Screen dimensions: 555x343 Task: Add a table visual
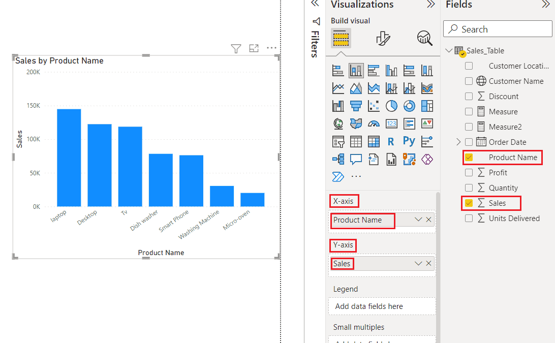click(x=356, y=142)
